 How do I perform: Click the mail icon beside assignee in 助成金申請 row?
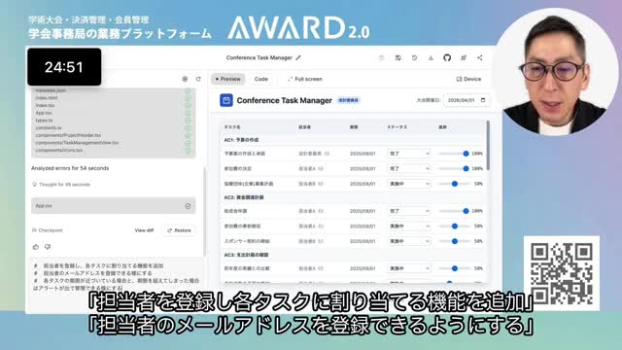coord(321,211)
